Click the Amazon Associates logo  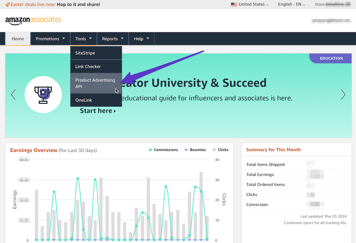tap(33, 20)
